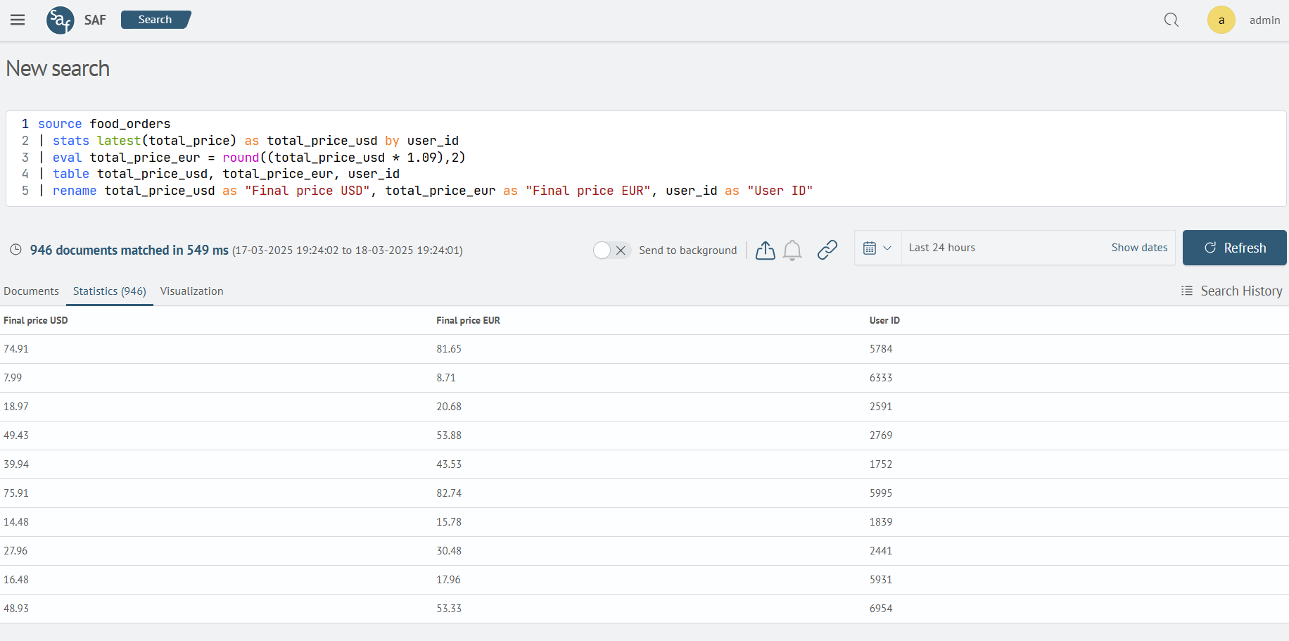Select user ID 2769 cell

[x=881, y=436]
